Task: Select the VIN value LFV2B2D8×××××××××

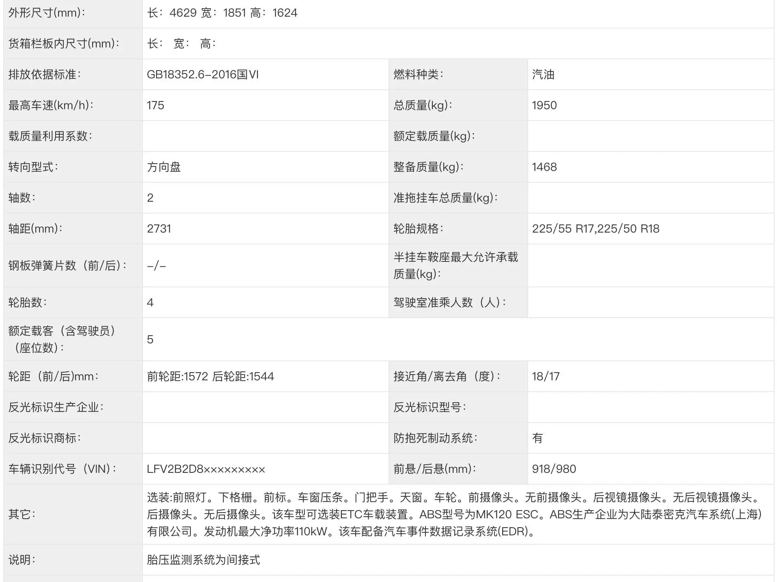Action: coord(206,469)
